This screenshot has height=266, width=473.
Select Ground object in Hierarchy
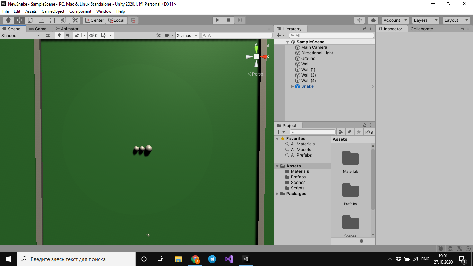click(x=308, y=59)
